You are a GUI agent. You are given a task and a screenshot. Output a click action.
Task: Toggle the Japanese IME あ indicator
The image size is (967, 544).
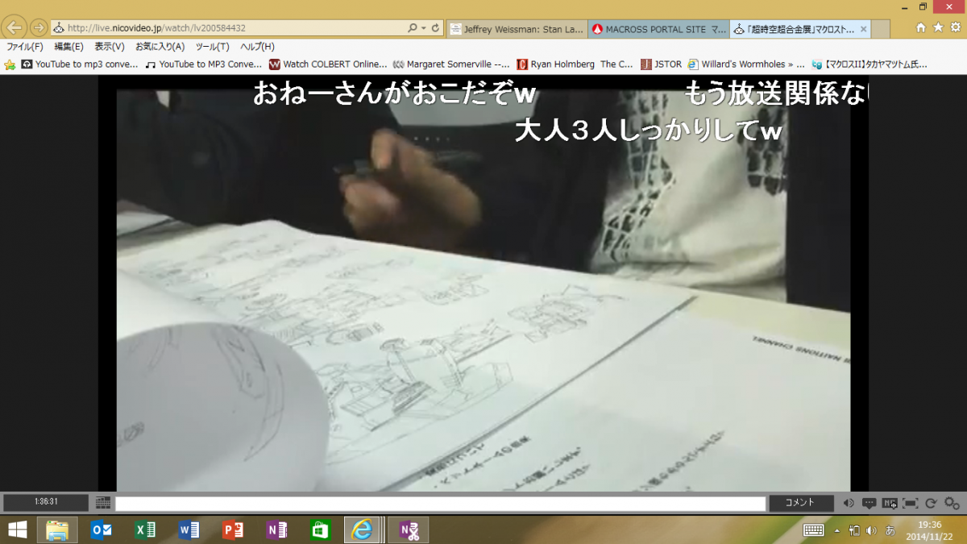[890, 530]
